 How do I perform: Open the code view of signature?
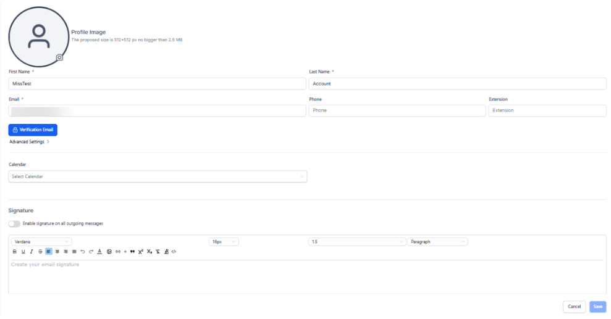[x=174, y=252]
